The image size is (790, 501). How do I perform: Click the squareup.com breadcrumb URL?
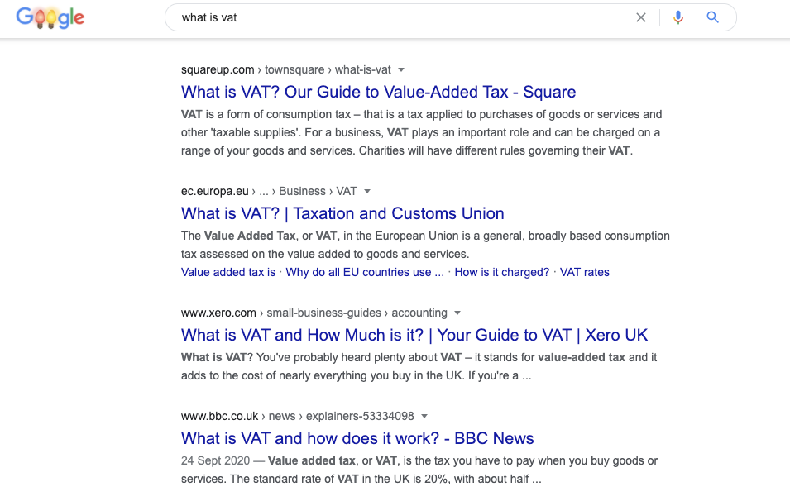coord(285,70)
